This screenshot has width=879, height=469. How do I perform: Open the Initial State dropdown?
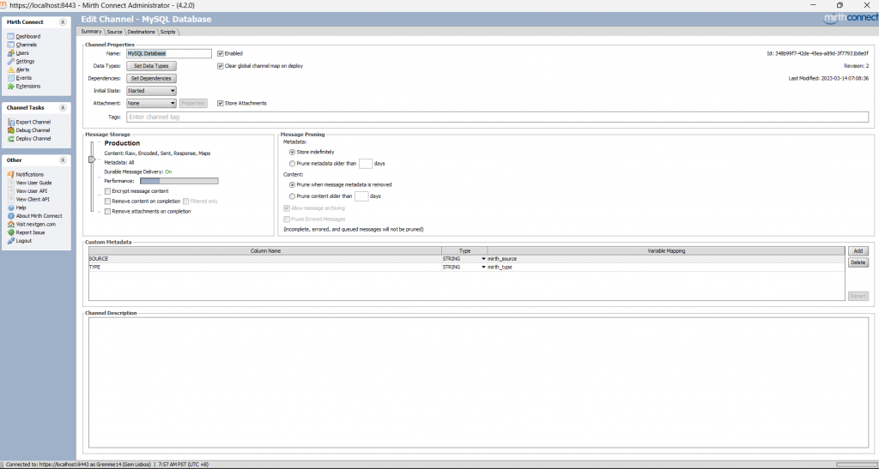click(151, 91)
